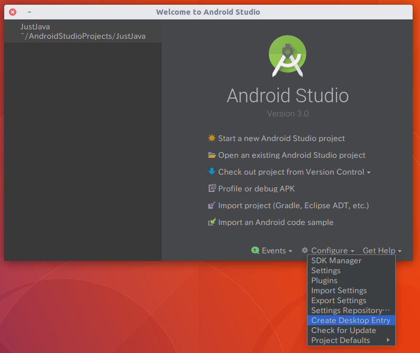
Task: Open the Get Help dropdown
Action: point(382,251)
